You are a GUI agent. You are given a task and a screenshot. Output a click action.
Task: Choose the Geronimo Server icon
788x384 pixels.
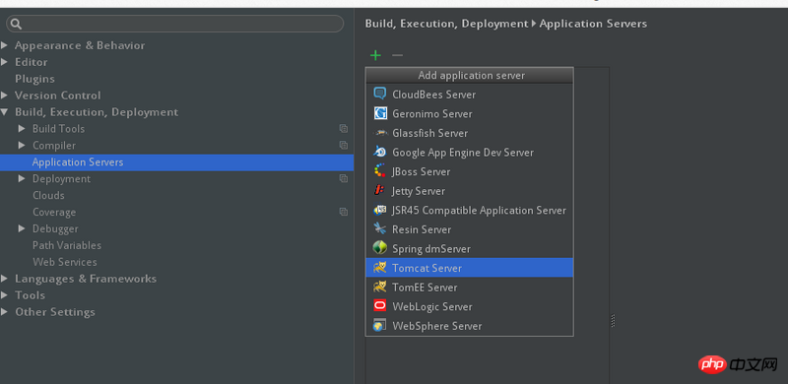point(380,113)
